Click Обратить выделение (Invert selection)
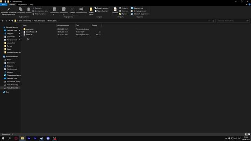The height and width of the screenshot is (141, 251). (140, 14)
